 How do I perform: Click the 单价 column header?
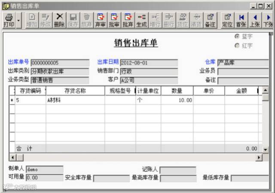209,91
